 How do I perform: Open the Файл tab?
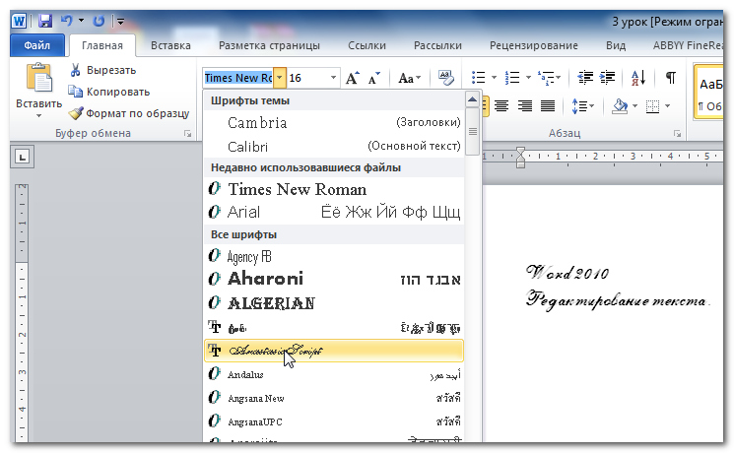[x=37, y=45]
